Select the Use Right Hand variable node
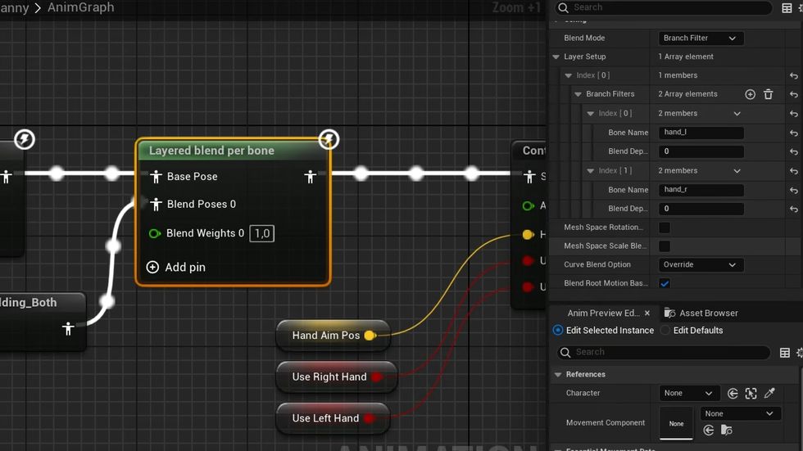The image size is (803, 451). coord(336,377)
